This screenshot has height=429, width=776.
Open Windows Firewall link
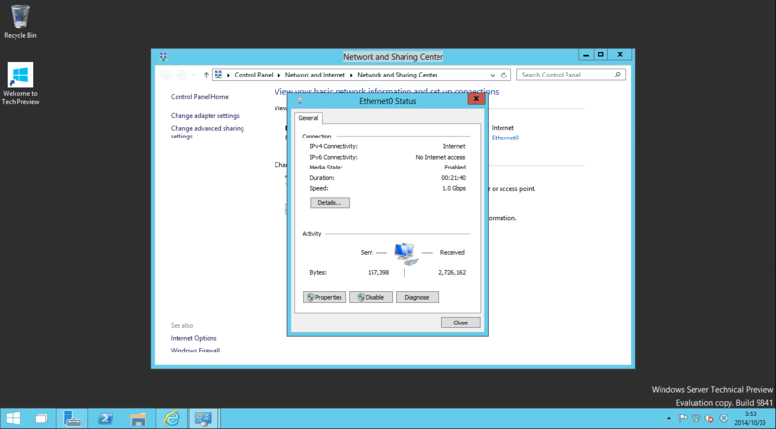pos(195,351)
